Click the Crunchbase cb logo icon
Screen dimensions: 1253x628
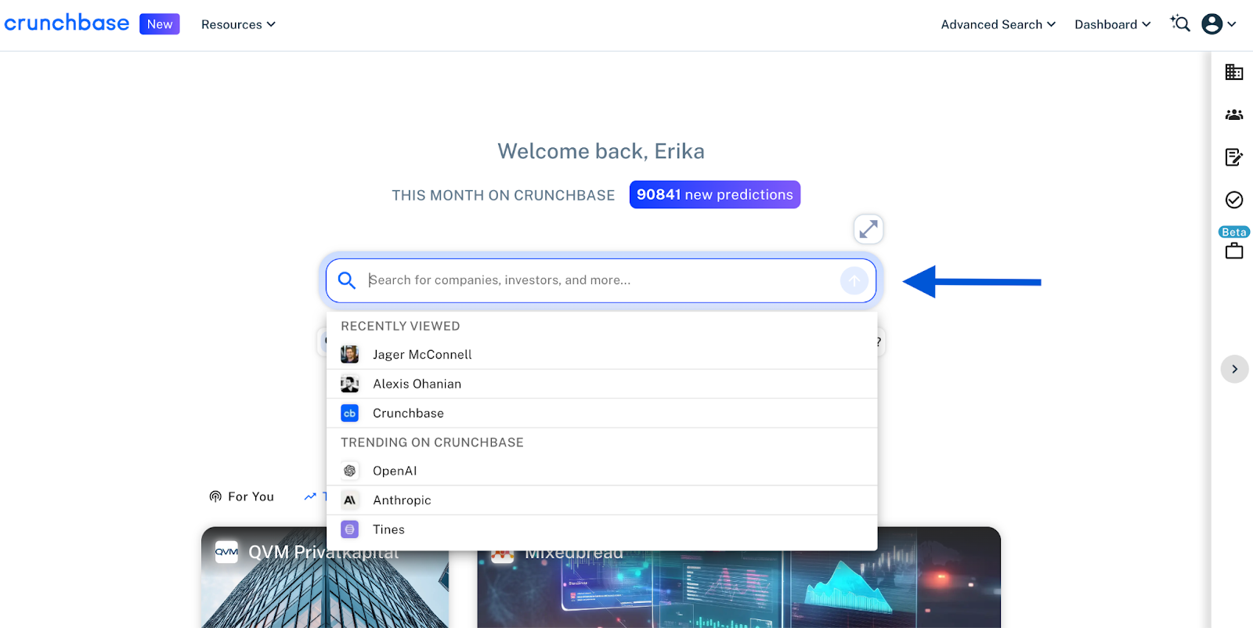pos(350,413)
